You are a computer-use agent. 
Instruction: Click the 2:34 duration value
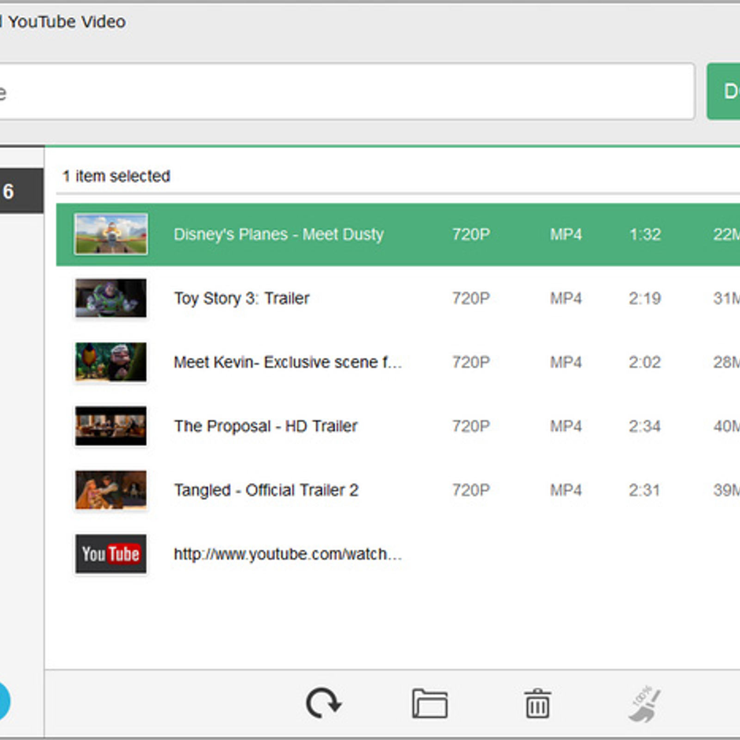645,426
